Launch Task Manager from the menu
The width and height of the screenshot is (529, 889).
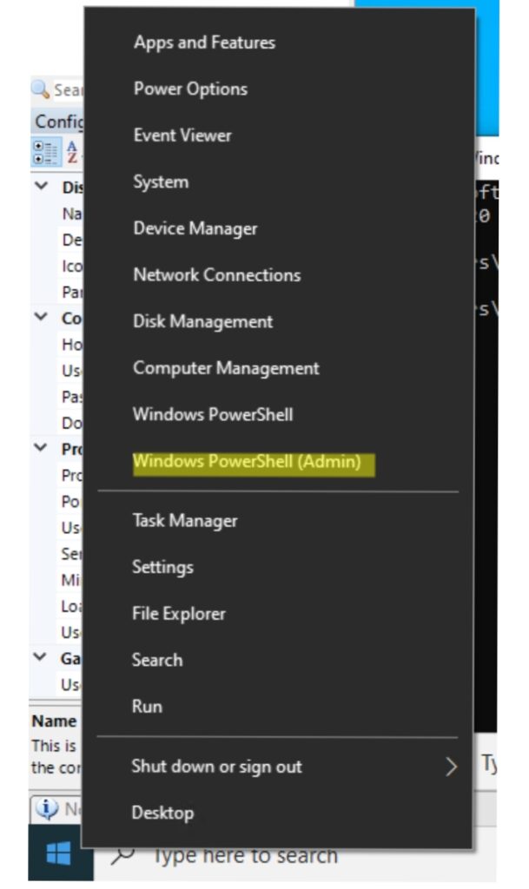[x=185, y=521]
